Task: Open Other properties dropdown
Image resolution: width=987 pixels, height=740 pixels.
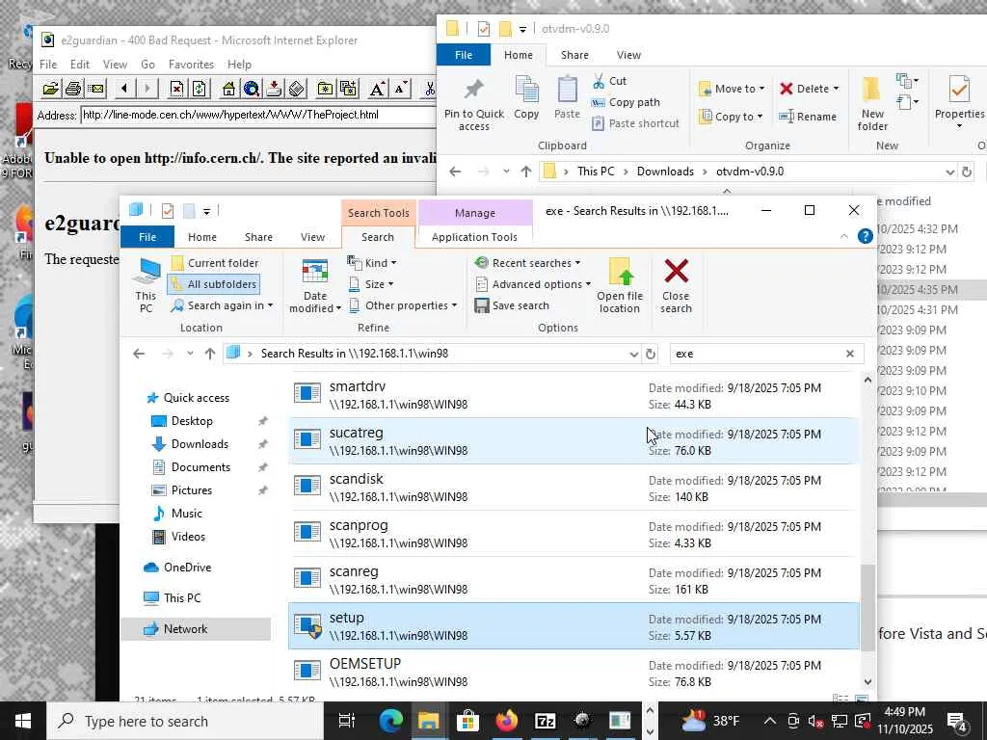Action: tap(403, 305)
